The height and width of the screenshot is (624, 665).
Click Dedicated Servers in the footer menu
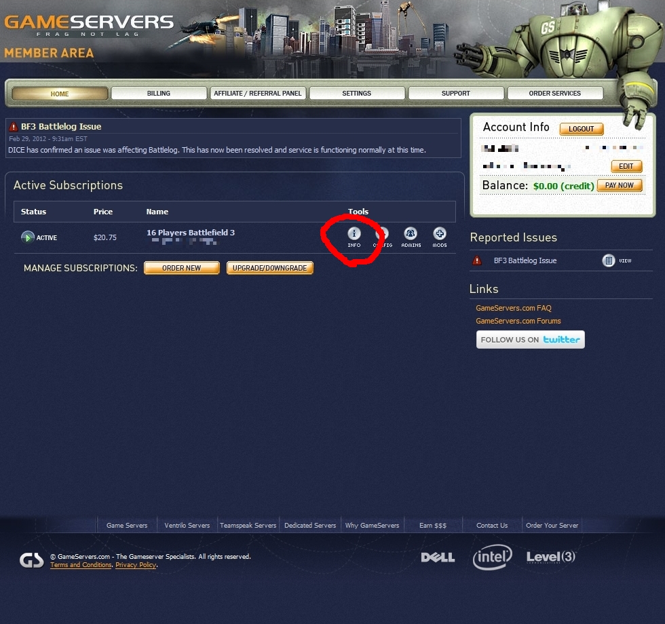pyautogui.click(x=310, y=525)
